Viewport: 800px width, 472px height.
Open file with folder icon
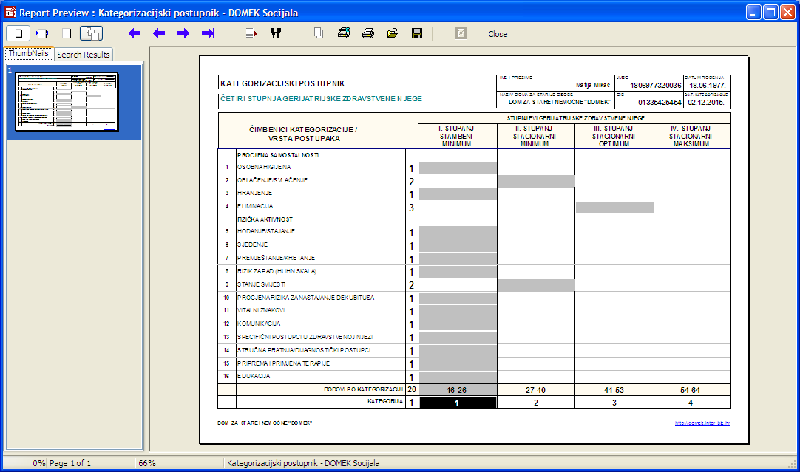pyautogui.click(x=393, y=33)
